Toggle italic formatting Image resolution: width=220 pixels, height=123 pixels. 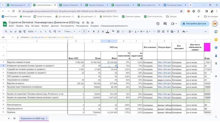pos(98,32)
